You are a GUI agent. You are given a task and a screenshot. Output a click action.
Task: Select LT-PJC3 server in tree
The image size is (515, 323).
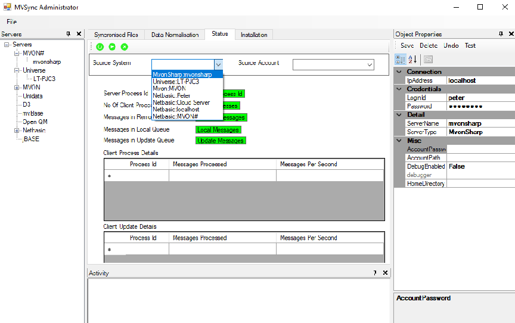(x=44, y=79)
